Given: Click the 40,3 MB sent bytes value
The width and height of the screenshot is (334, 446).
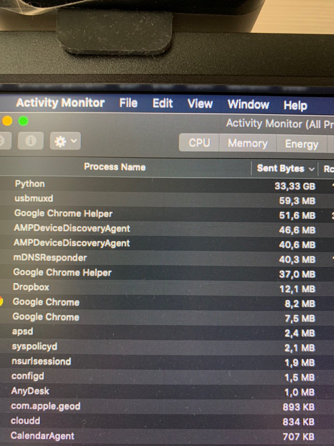Looking at the screenshot, I should click(x=297, y=259).
